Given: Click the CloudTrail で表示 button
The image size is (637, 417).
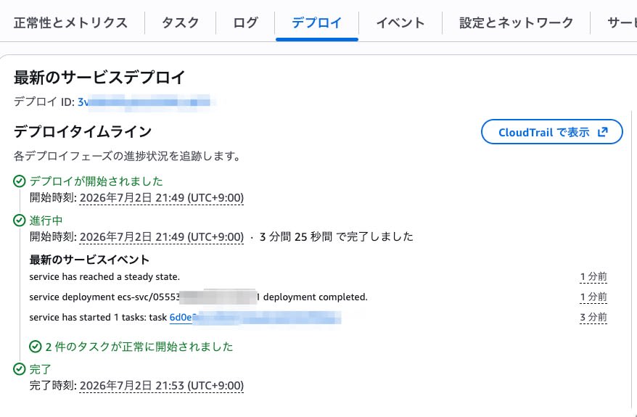Looking at the screenshot, I should [x=551, y=131].
